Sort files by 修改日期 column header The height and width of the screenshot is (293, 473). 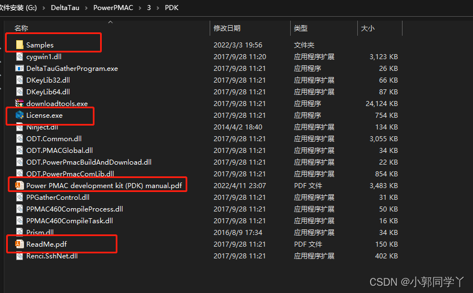227,28
